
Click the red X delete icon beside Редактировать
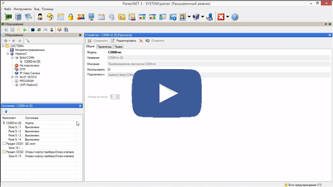pos(141,41)
